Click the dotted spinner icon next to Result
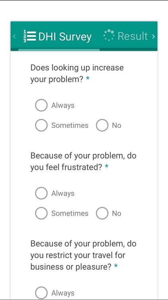The height and width of the screenshot is (300, 168). (109, 35)
